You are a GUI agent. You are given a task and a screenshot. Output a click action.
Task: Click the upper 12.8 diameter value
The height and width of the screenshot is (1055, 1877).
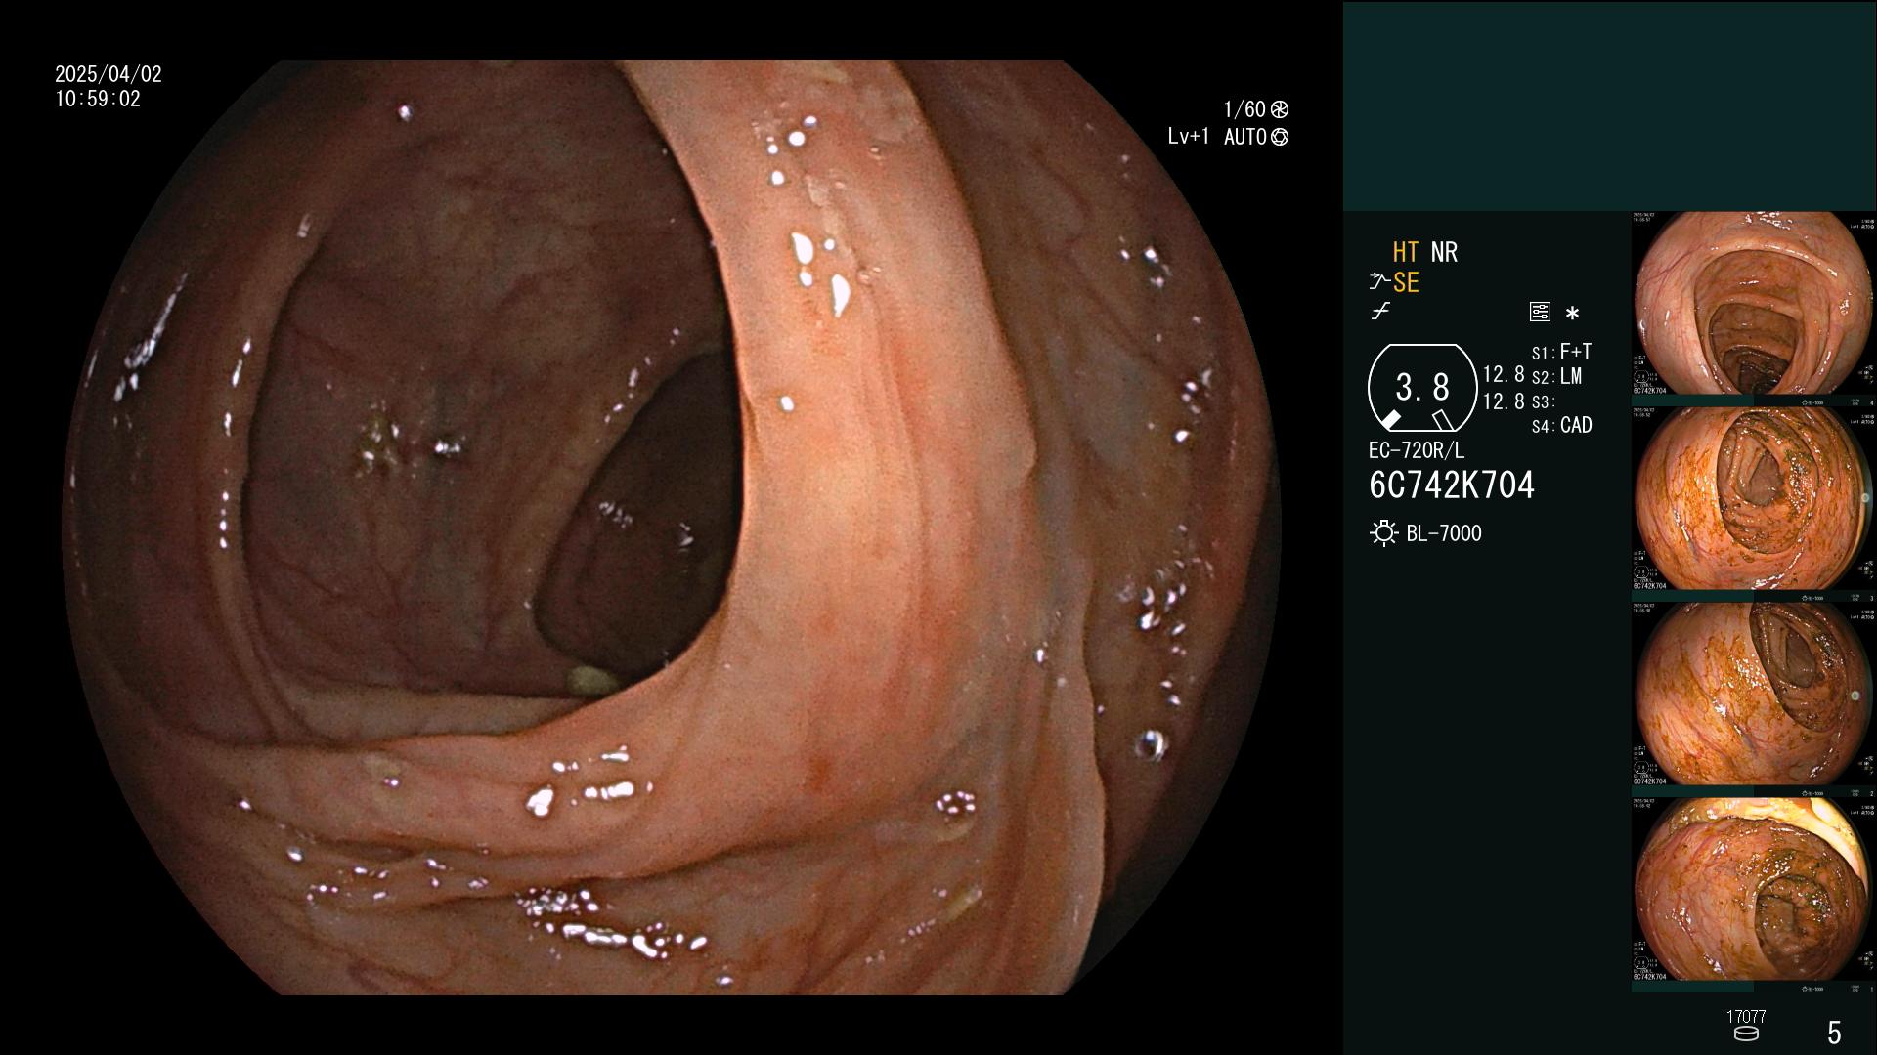[1504, 375]
